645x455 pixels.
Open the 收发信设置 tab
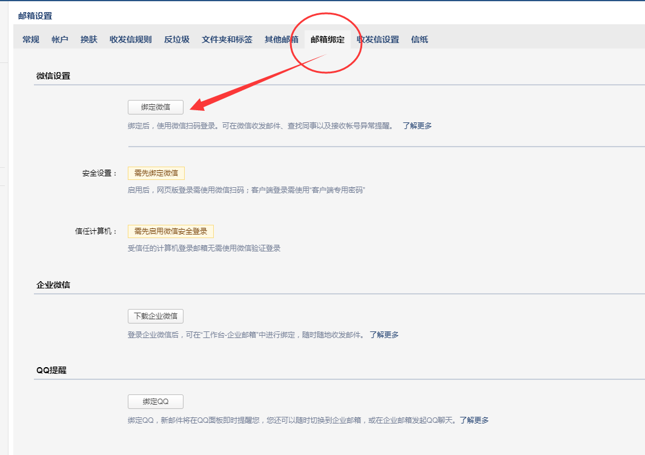pyautogui.click(x=379, y=39)
